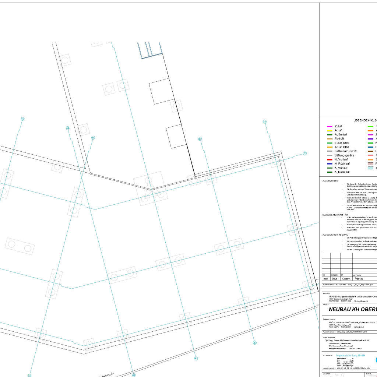This screenshot has height=377, width=377.
Task: Select grid axis marker 43
Action: [196, 358]
